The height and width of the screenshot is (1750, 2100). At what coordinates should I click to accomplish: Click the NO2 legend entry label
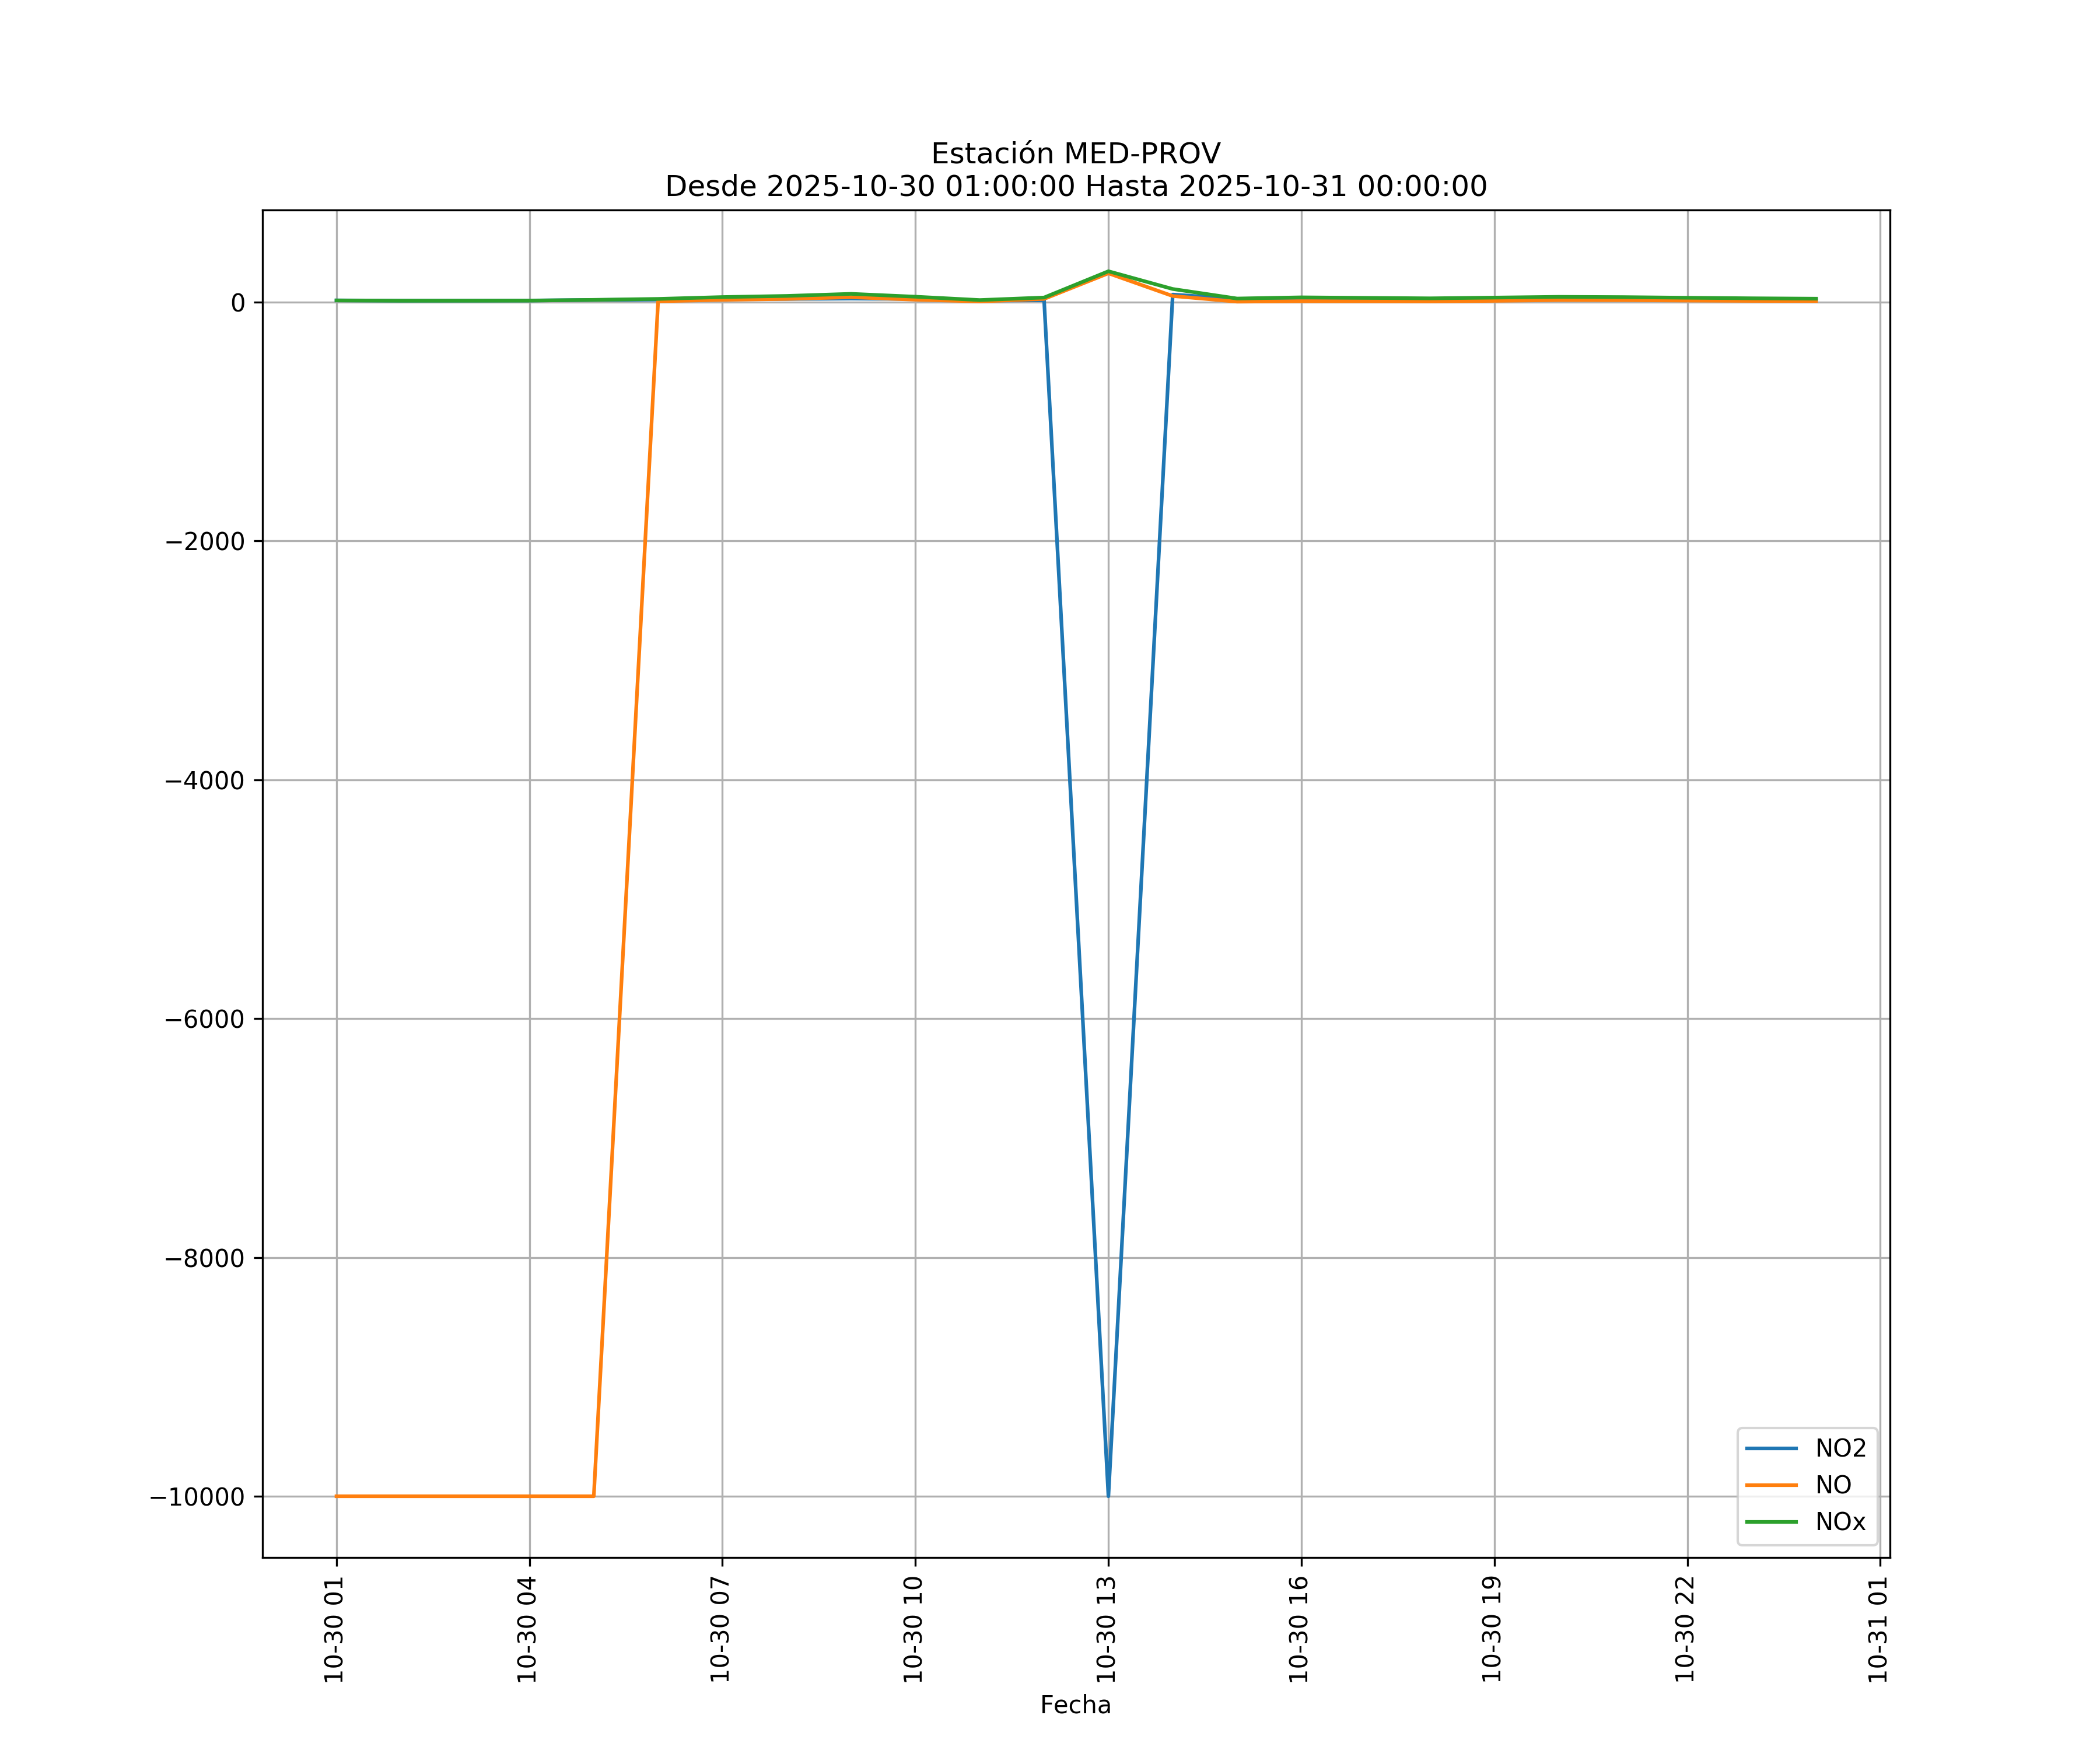click(1840, 1448)
